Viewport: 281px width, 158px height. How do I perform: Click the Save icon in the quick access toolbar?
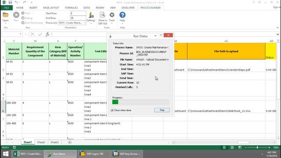[x=10, y=2]
